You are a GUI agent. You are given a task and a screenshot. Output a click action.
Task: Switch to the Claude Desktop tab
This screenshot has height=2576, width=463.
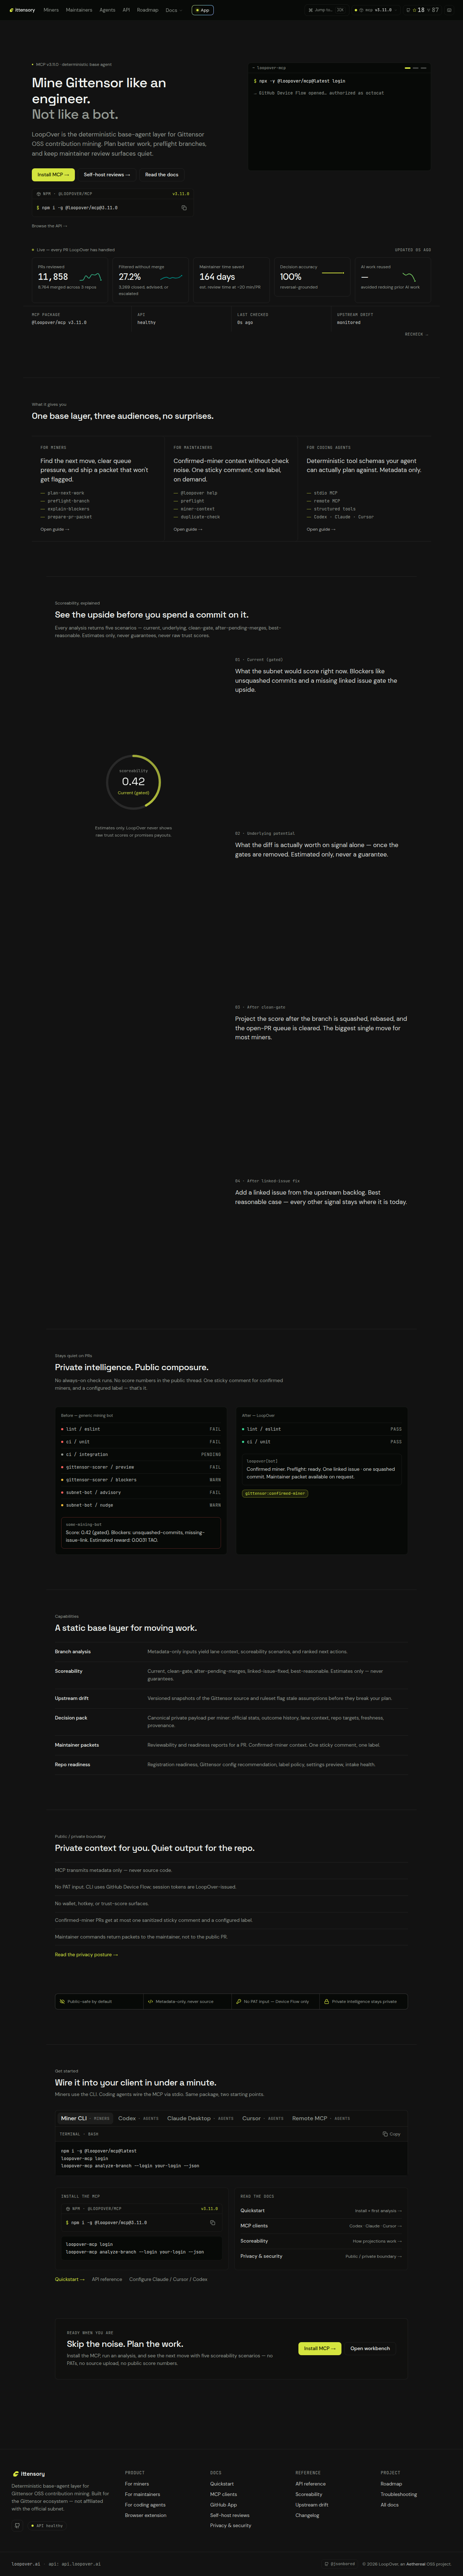pos(200,2118)
